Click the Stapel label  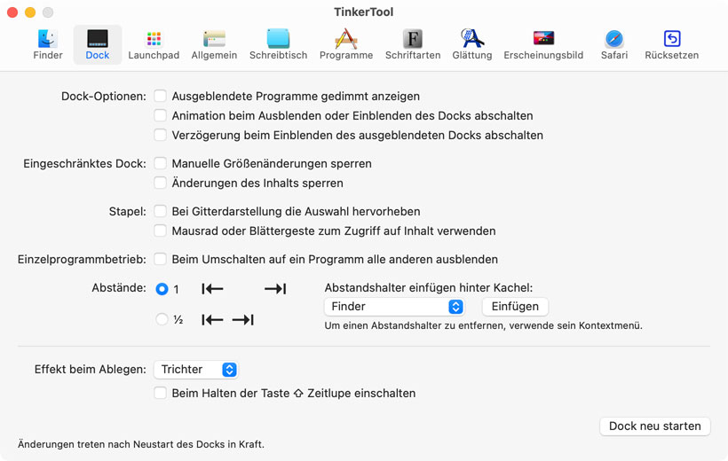[x=127, y=211]
